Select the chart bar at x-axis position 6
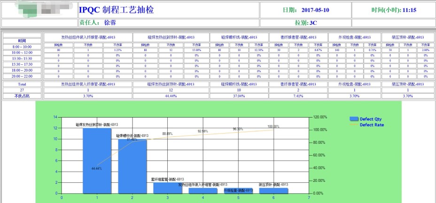 click(273, 190)
